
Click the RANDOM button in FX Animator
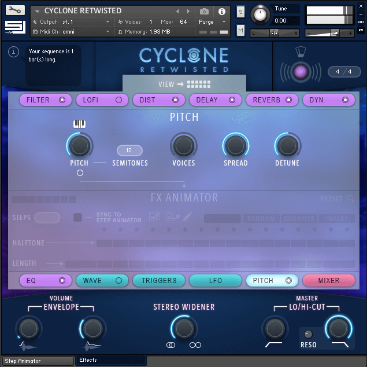tap(261, 218)
